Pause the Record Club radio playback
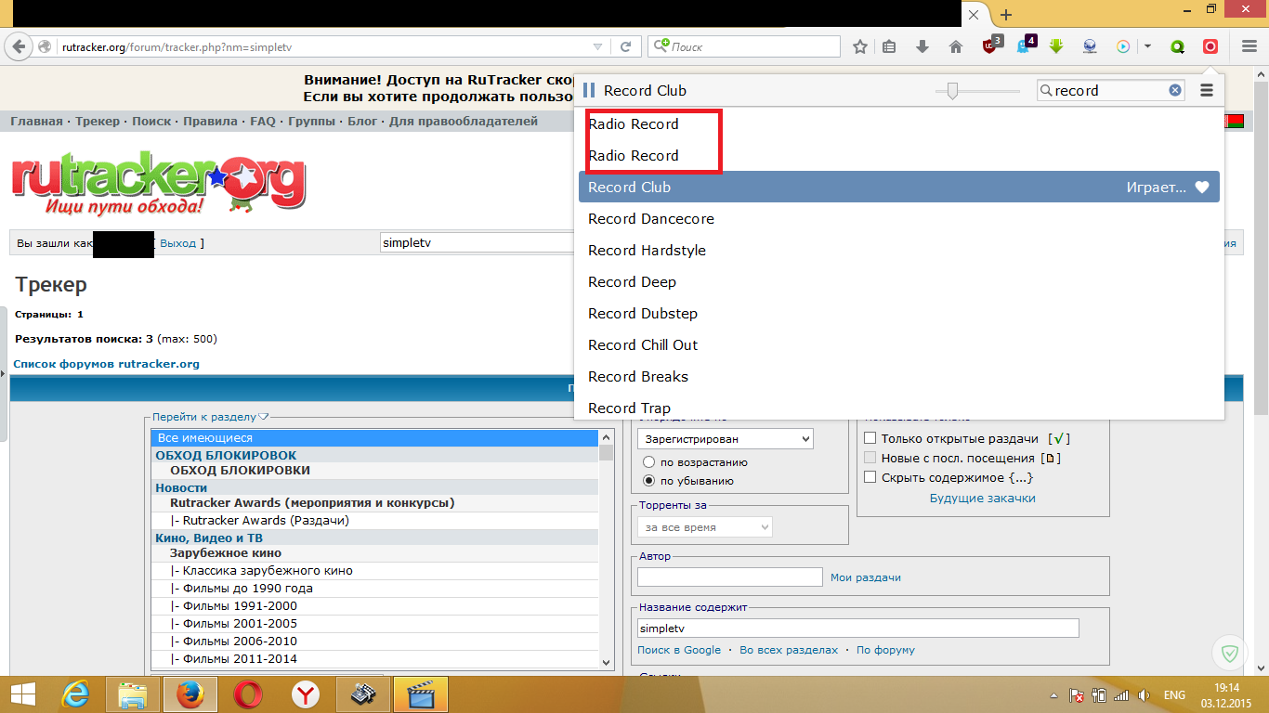 coord(588,90)
